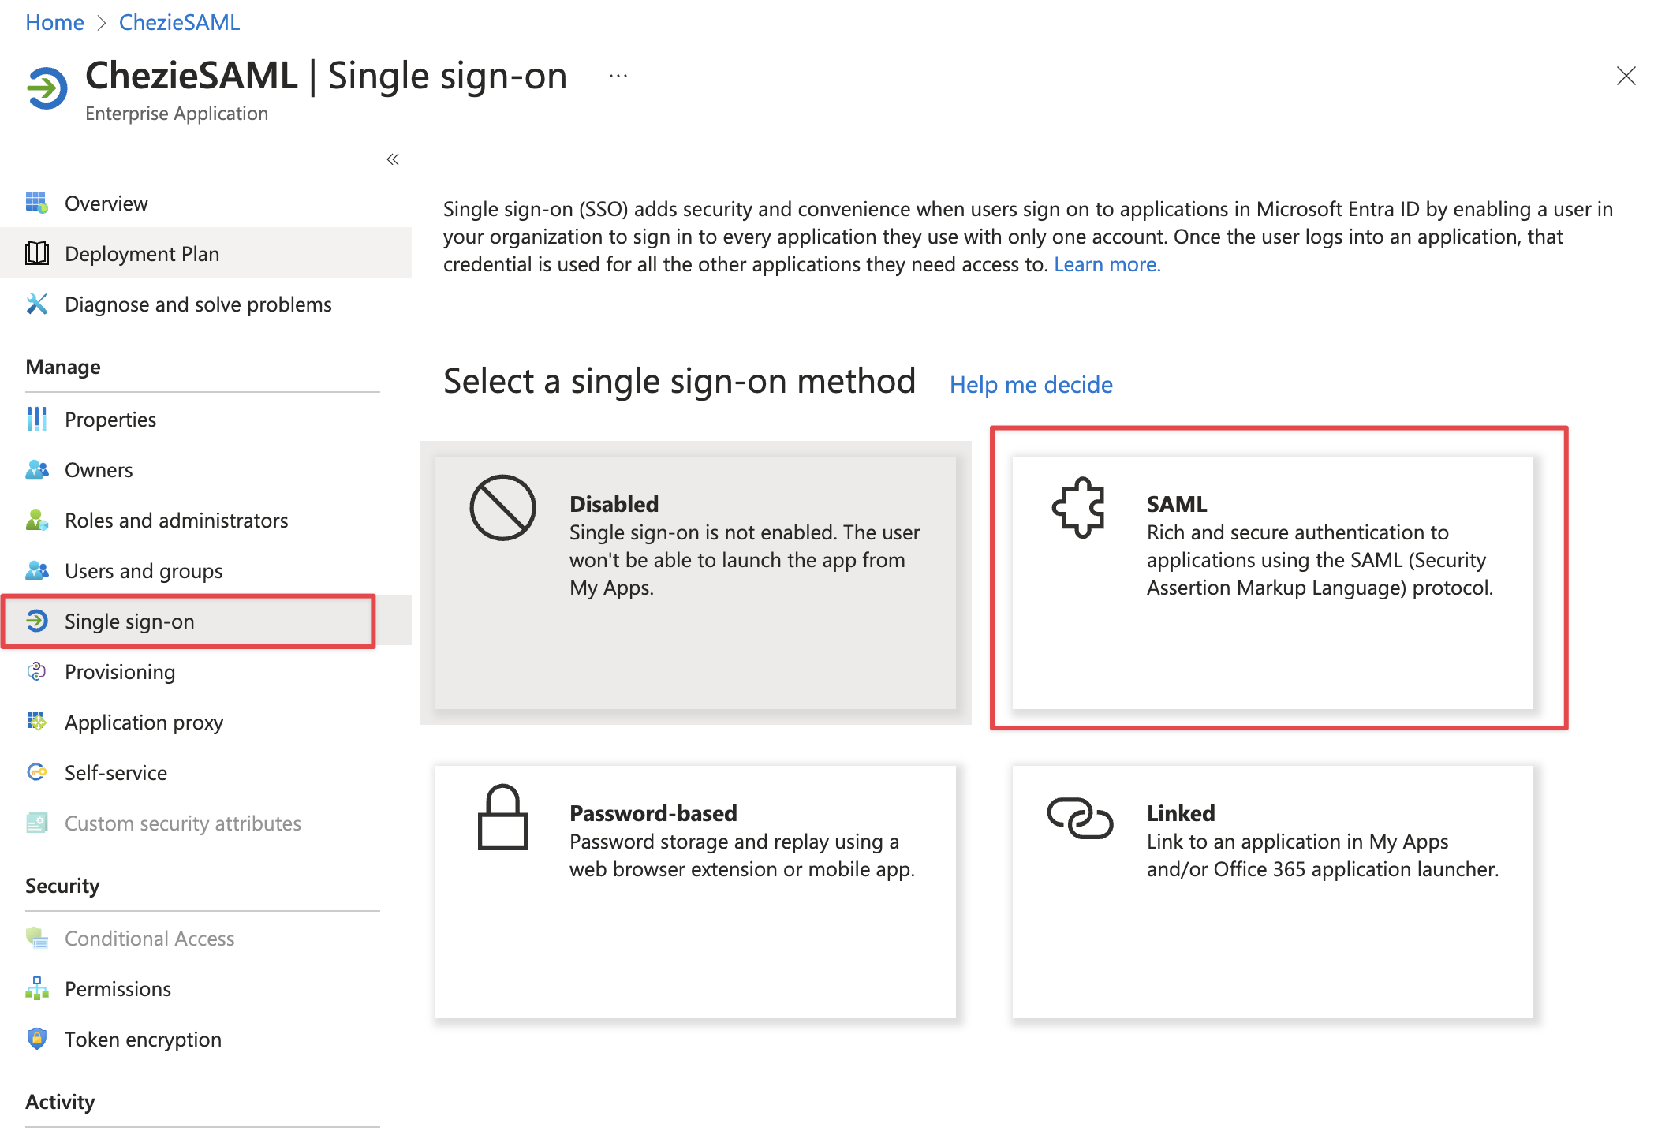Select the SAML sign-on method card
The width and height of the screenshot is (1669, 1131).
pos(1272,582)
